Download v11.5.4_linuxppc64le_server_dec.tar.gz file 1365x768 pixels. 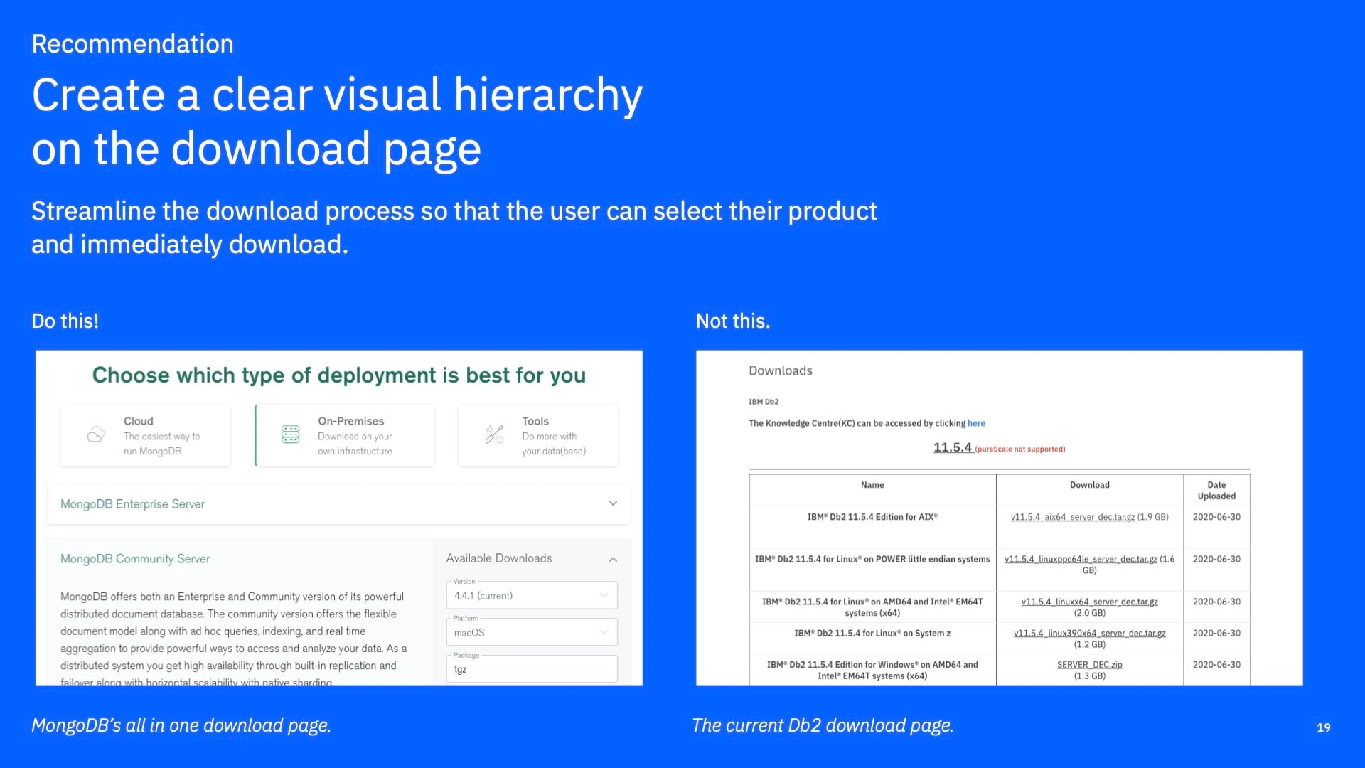tap(1080, 559)
